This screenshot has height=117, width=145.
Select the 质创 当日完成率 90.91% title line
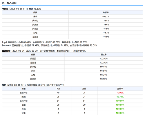point(33,85)
